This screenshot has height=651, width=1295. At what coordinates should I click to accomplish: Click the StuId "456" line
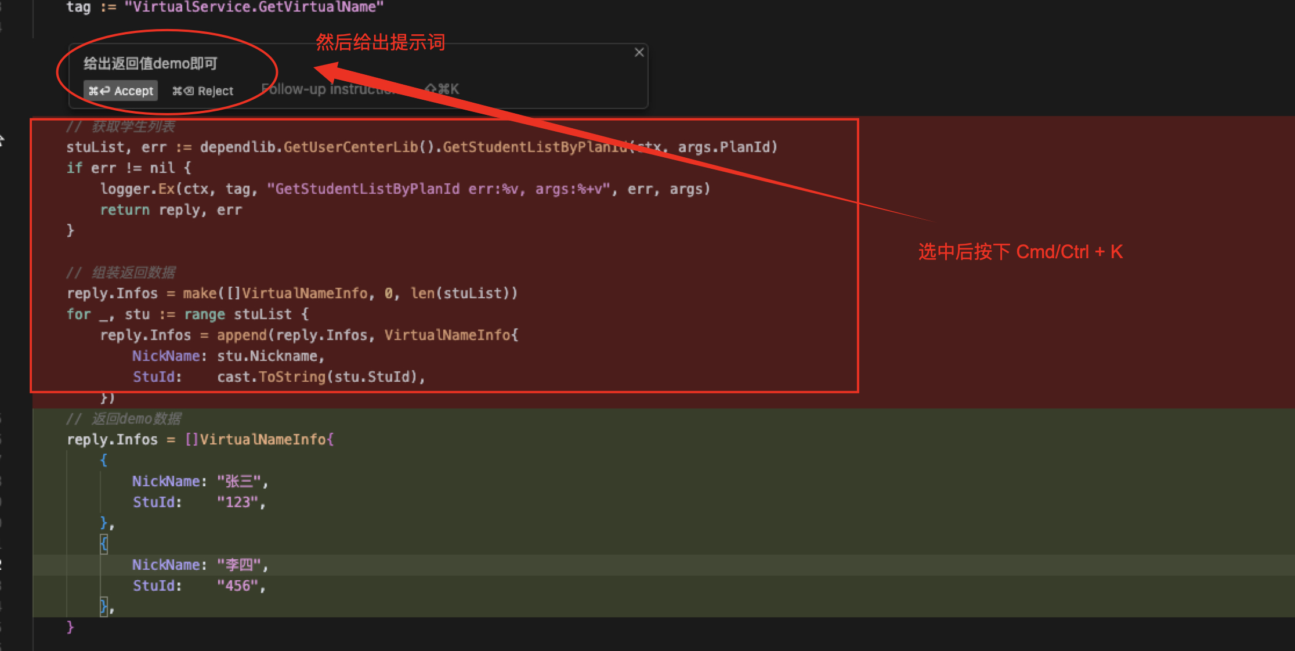(x=199, y=586)
